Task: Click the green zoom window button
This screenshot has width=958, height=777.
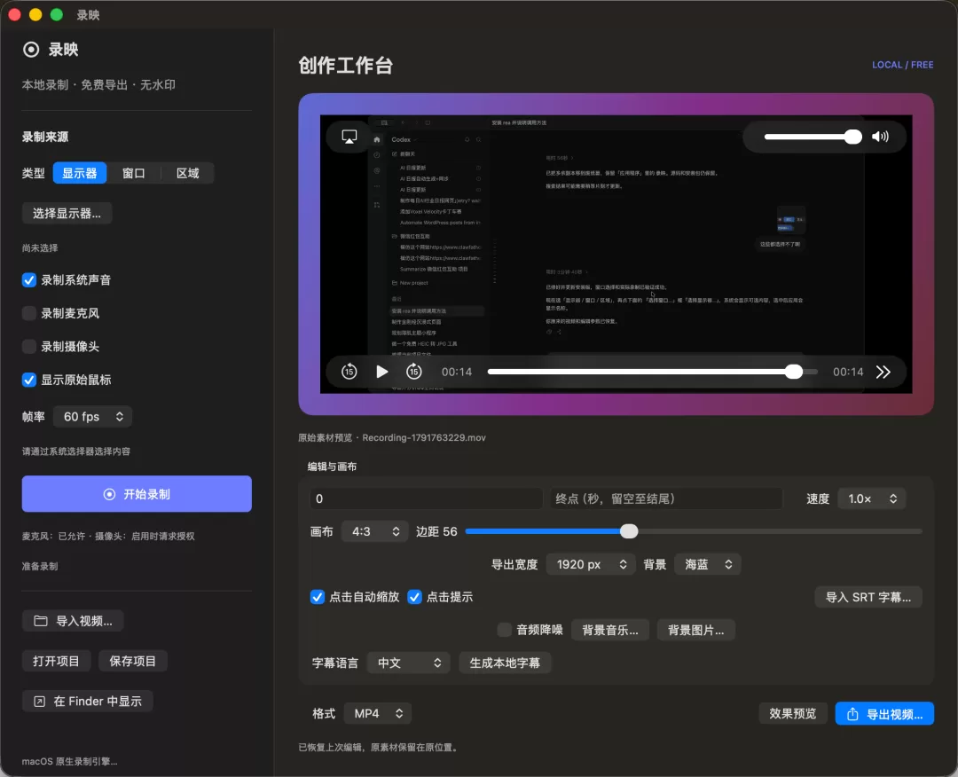Action: click(x=56, y=15)
